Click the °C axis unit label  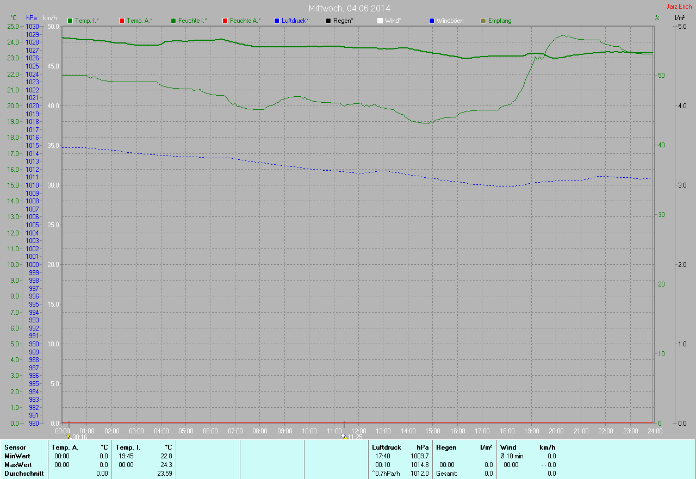(14, 18)
